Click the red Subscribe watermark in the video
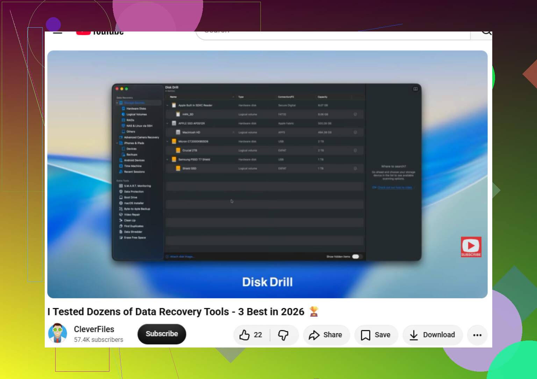Viewport: 537px width, 379px height. click(471, 247)
